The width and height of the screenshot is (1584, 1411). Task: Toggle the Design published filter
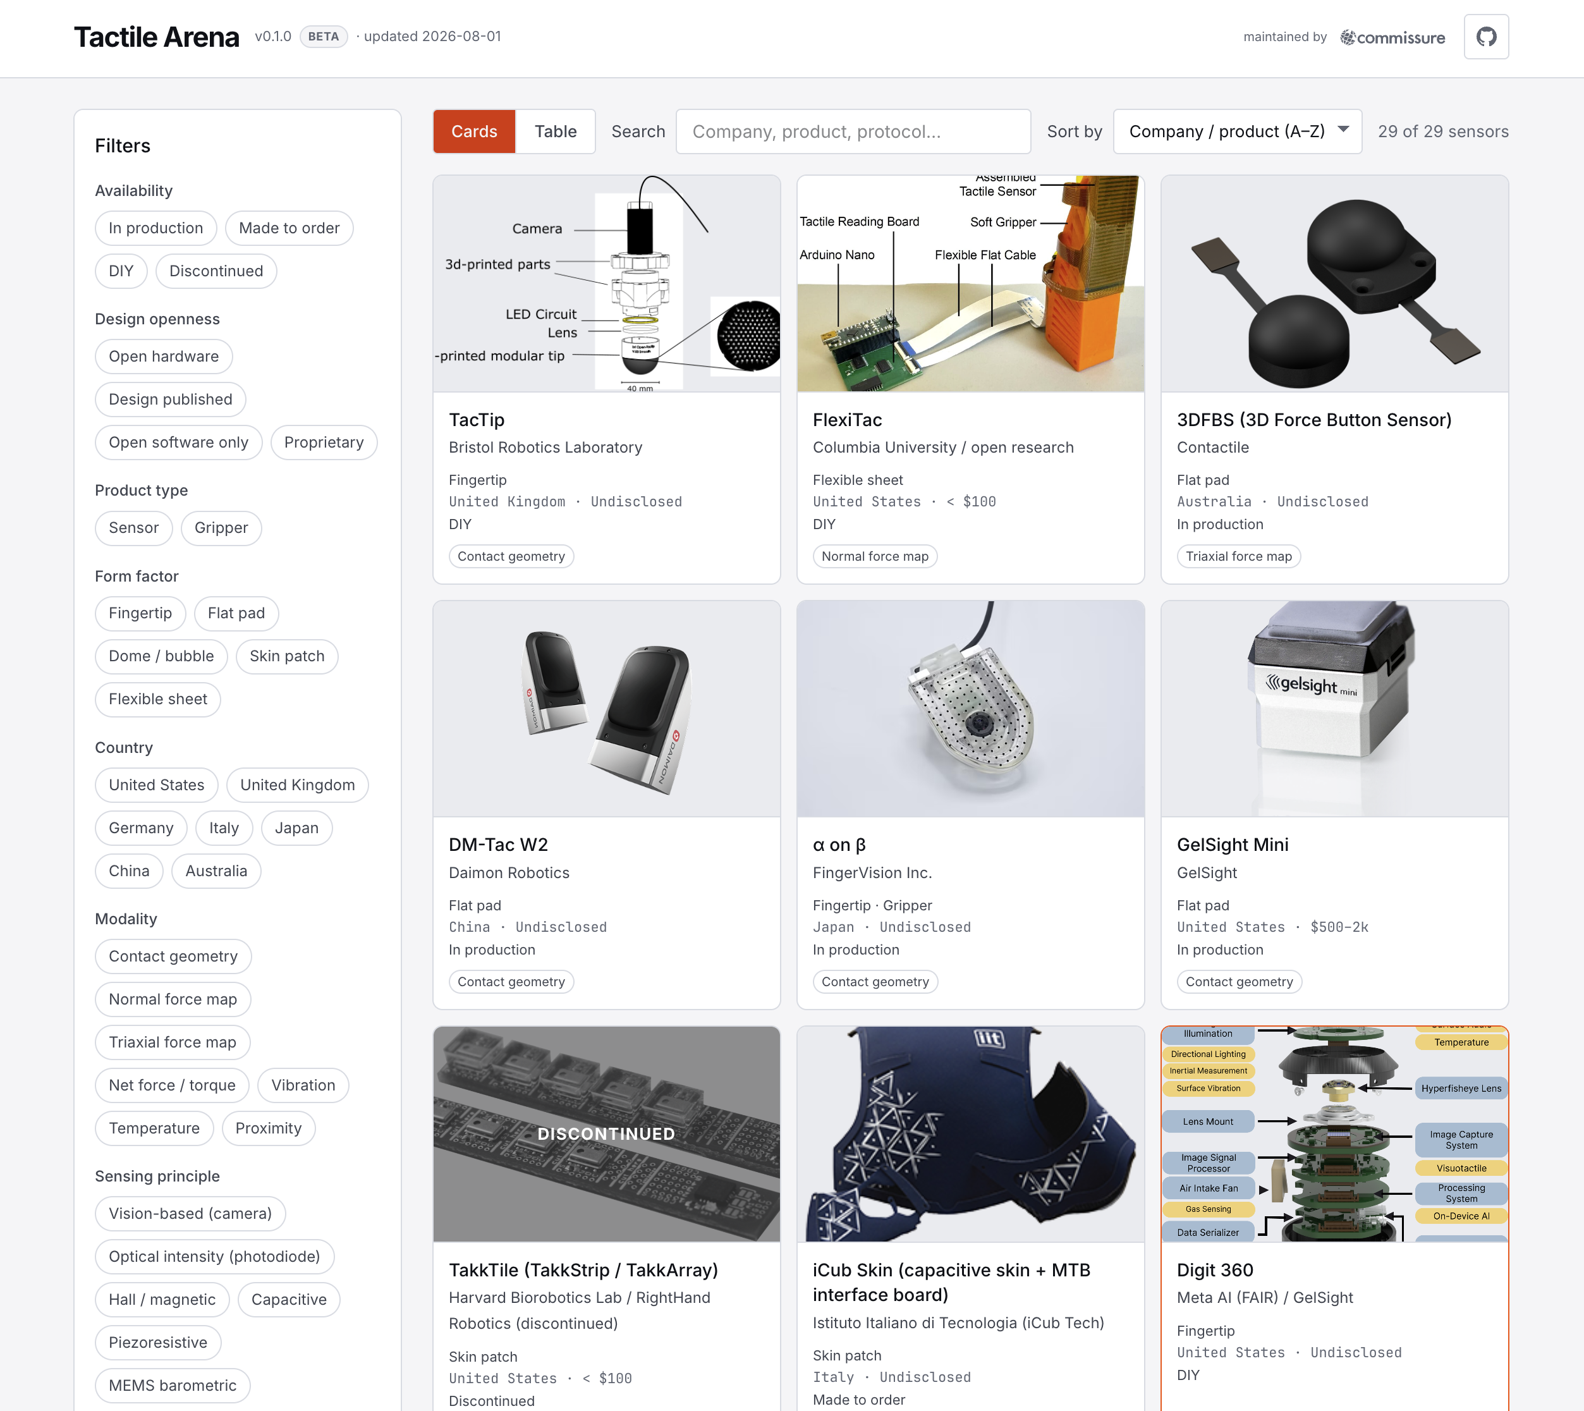coord(171,400)
